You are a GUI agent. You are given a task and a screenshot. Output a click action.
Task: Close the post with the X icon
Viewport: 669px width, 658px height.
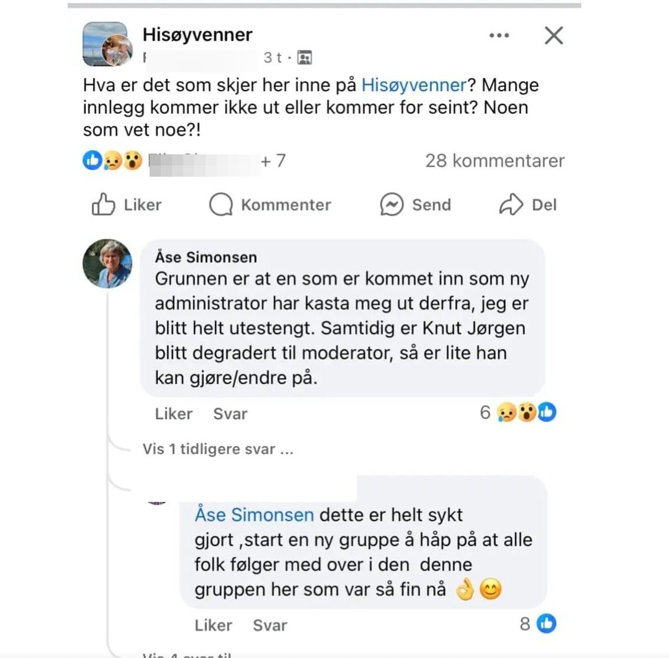554,35
